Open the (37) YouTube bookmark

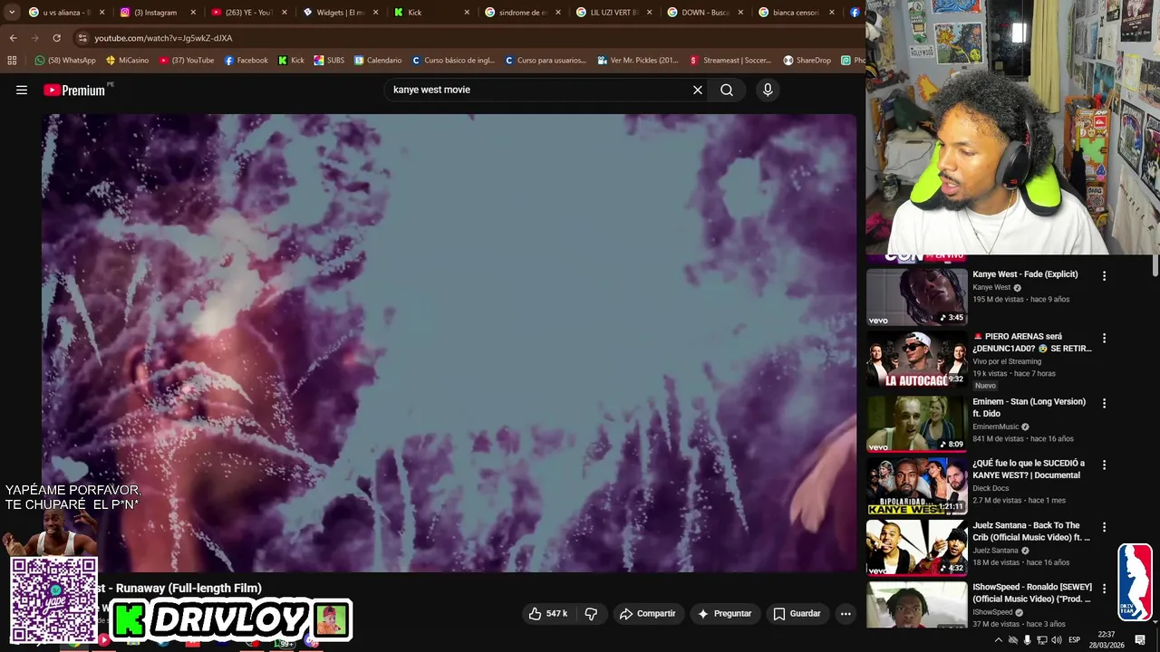(187, 61)
